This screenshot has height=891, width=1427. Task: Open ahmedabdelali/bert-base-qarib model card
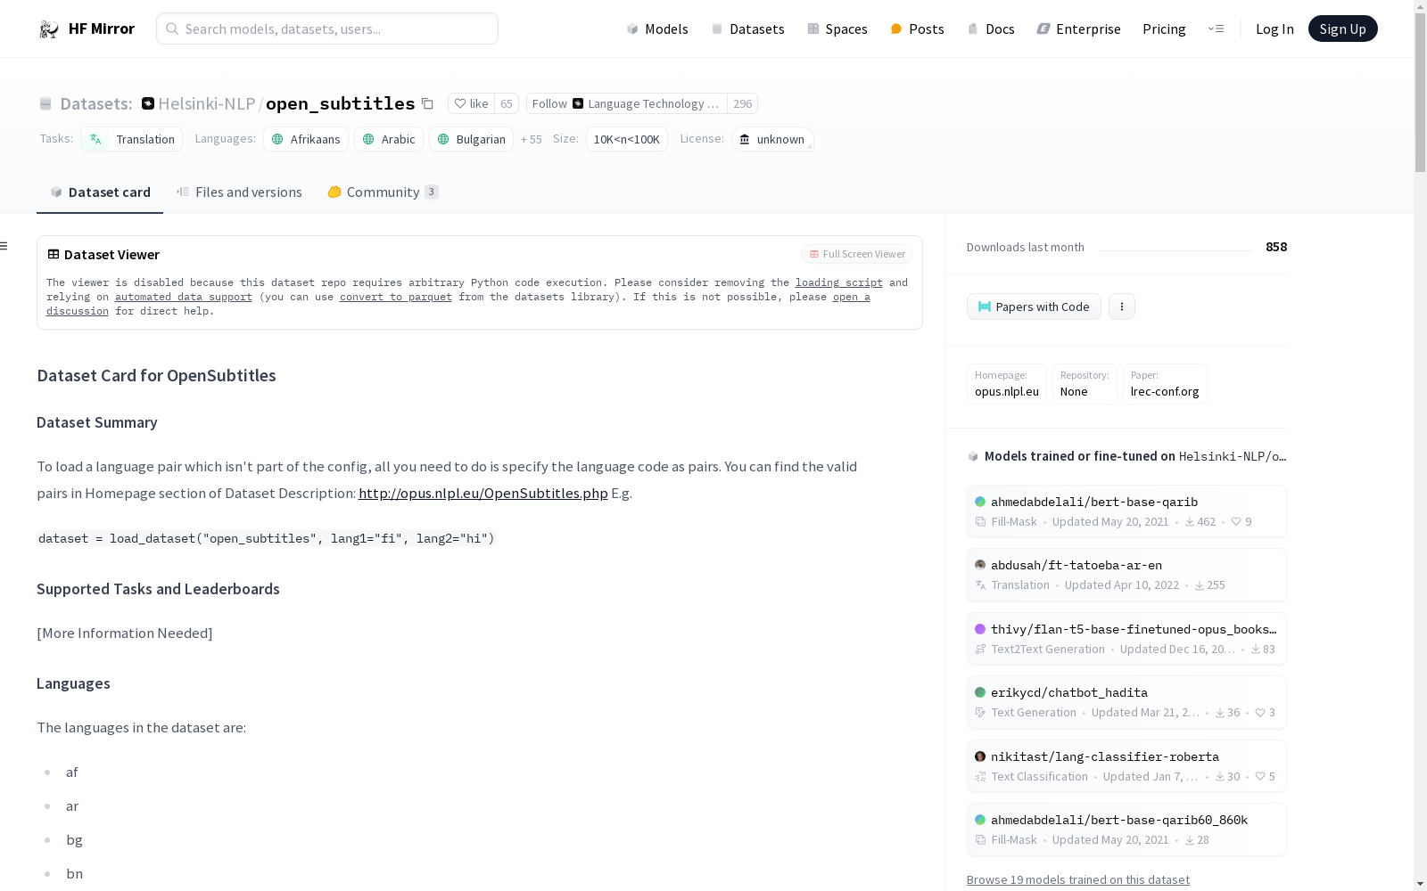(x=1126, y=511)
